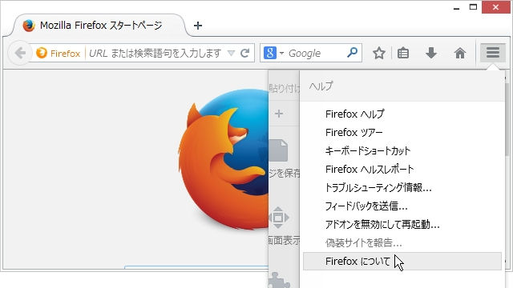Click the save page icon in the dimmed panel
Viewport: 513px width, 288px height.
click(x=278, y=150)
